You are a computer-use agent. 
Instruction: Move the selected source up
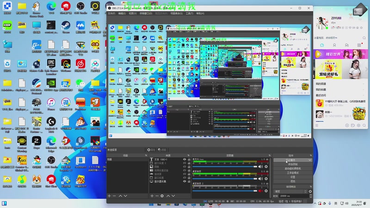tap(168, 196)
